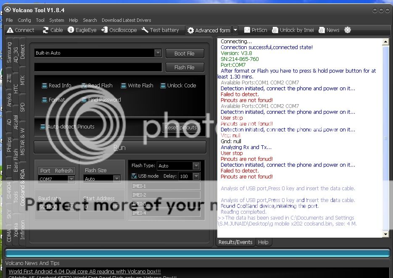
Task: Select the Xperia side tab
Action: (16, 230)
